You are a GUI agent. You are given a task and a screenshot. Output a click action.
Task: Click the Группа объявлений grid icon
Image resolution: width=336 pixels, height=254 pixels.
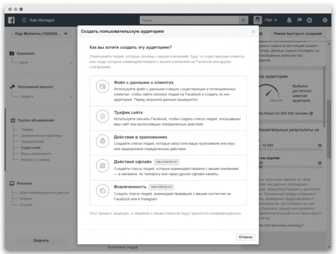[x=13, y=120]
